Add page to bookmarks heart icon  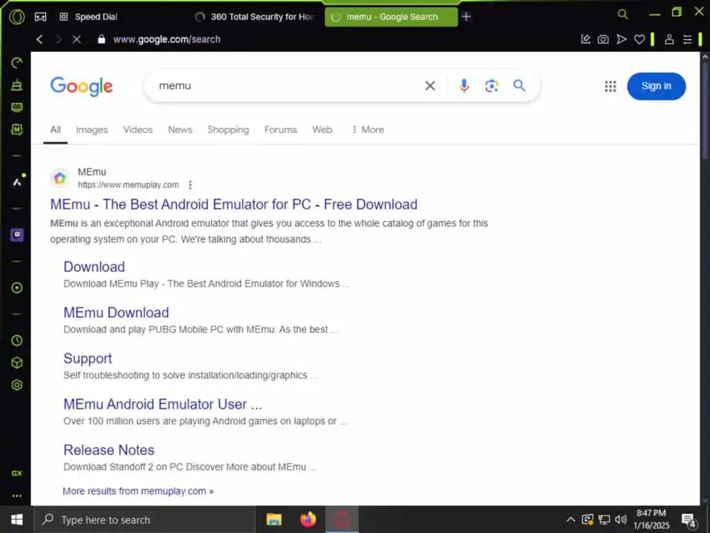[639, 40]
